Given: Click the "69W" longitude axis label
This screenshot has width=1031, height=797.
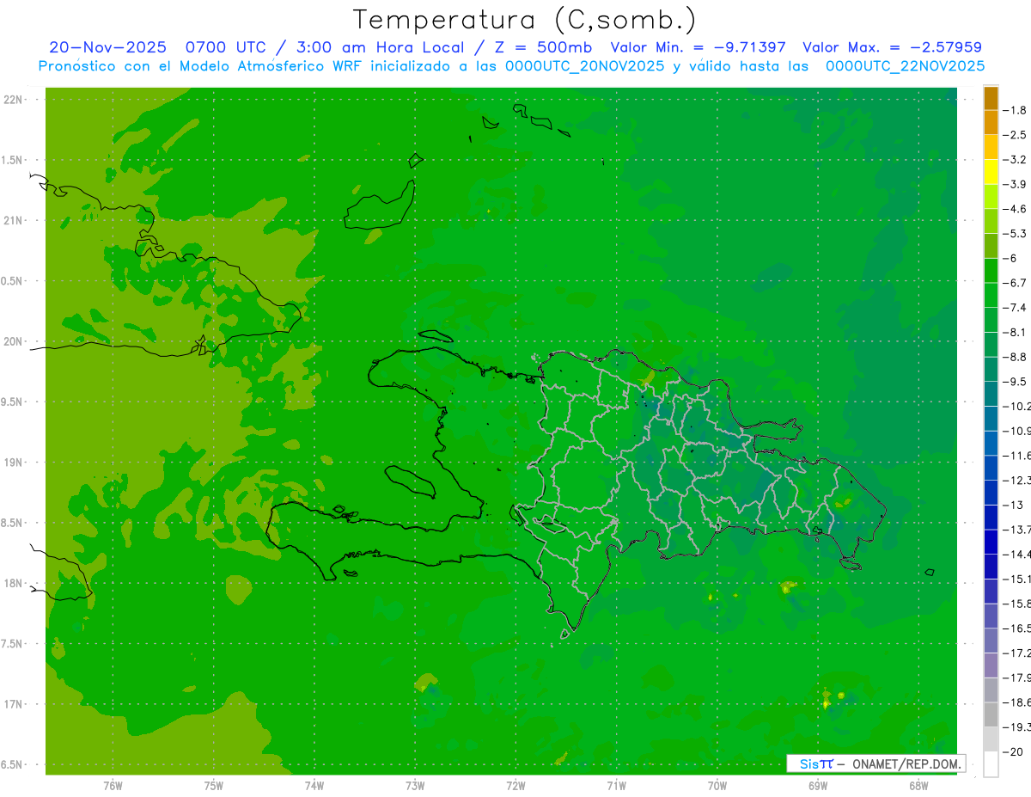Looking at the screenshot, I should [x=818, y=786].
